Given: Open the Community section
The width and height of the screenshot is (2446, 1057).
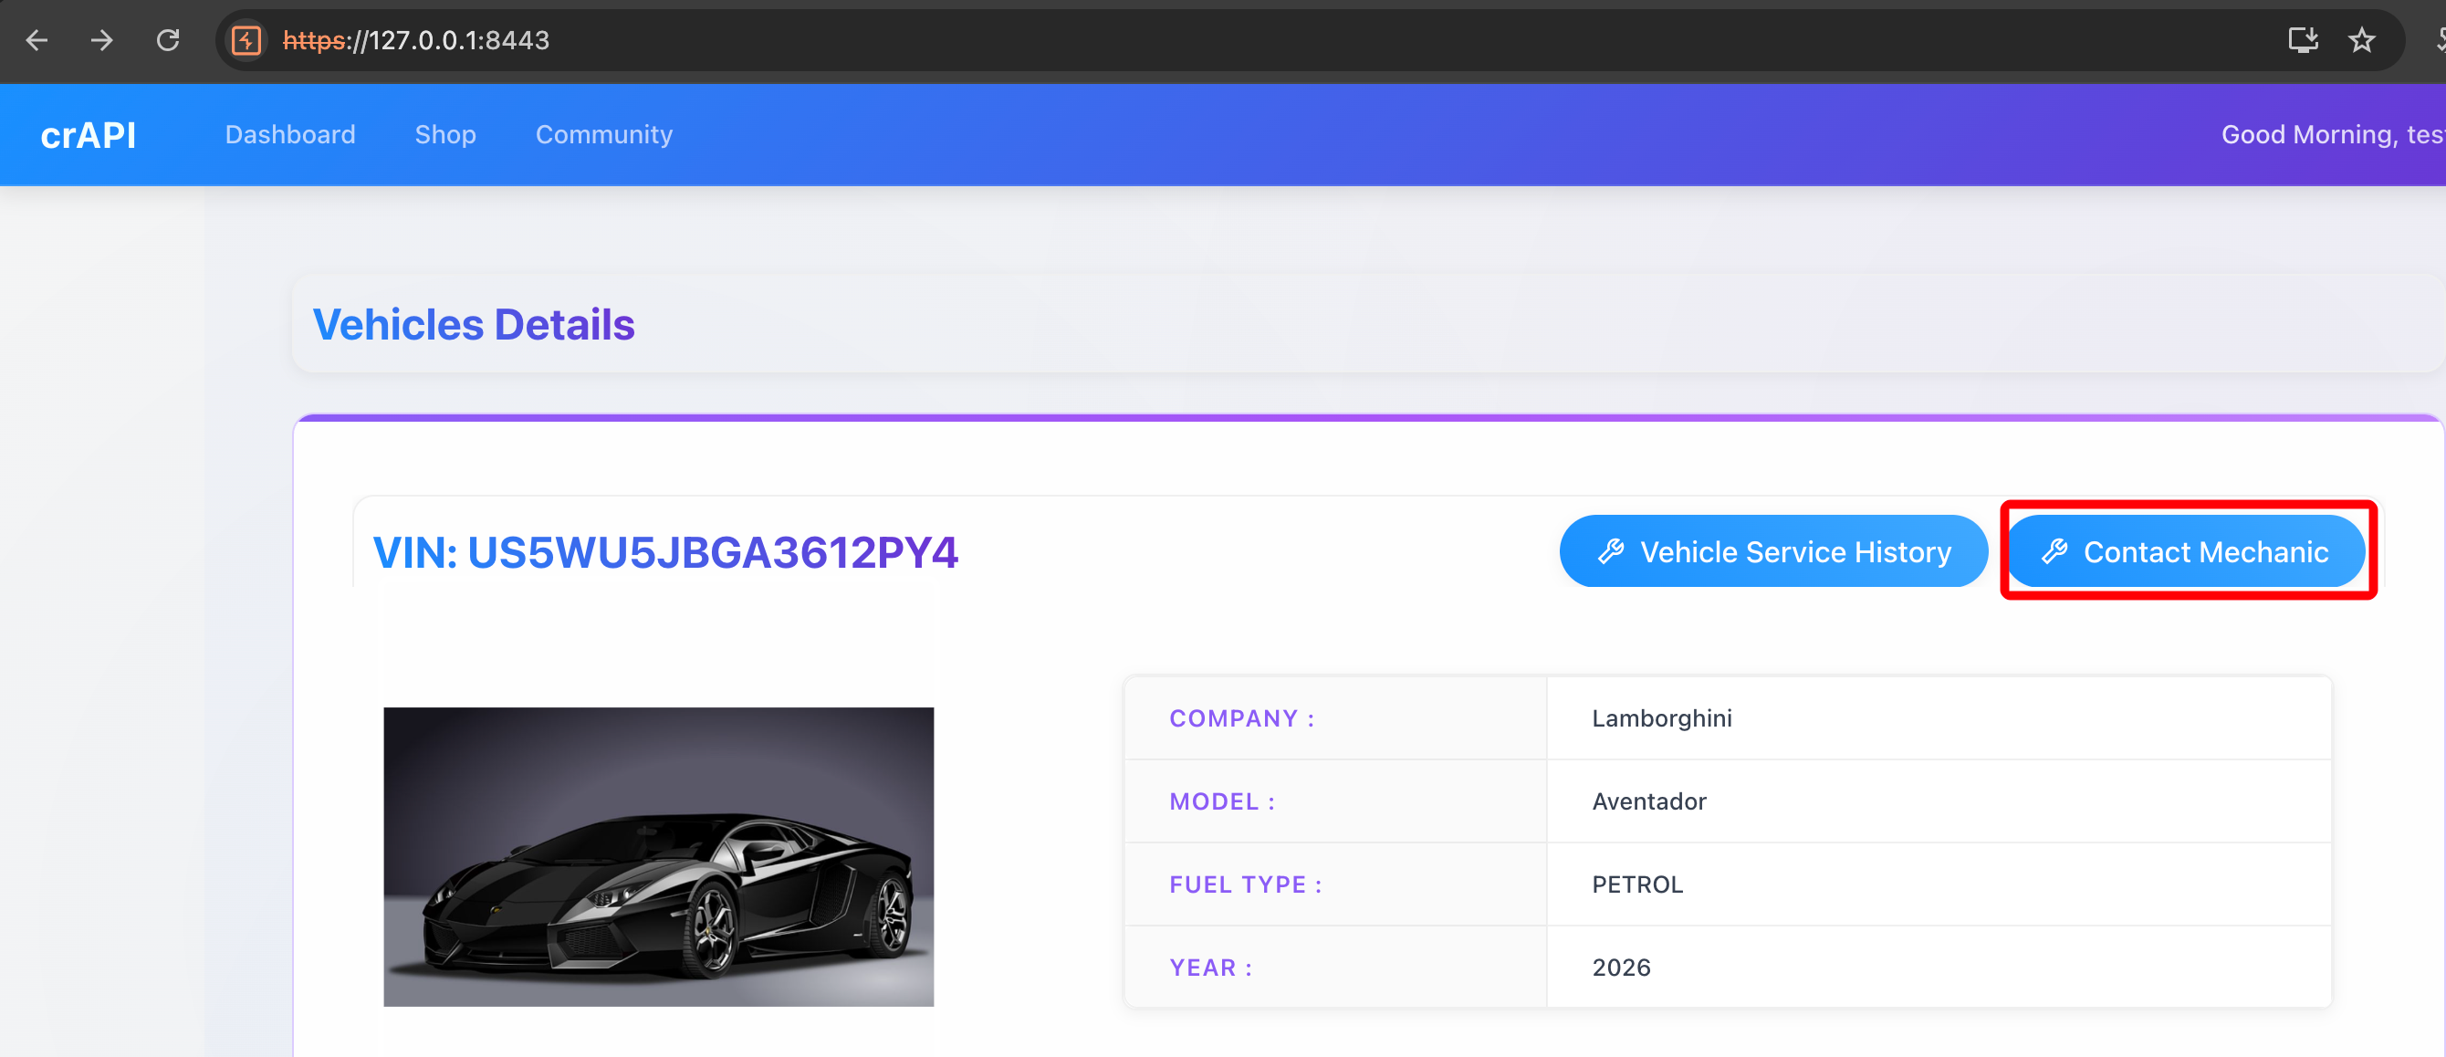Looking at the screenshot, I should pos(604,134).
